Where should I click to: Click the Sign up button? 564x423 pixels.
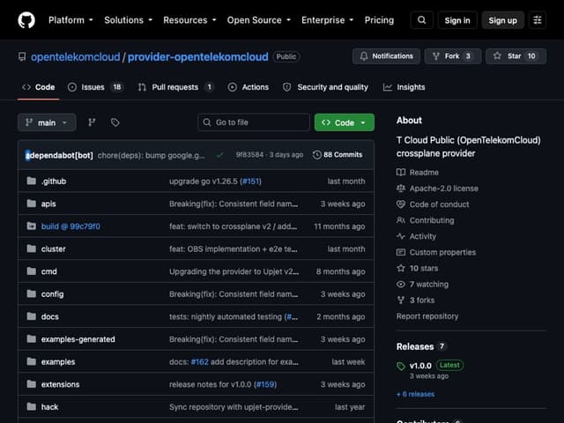[x=502, y=20]
